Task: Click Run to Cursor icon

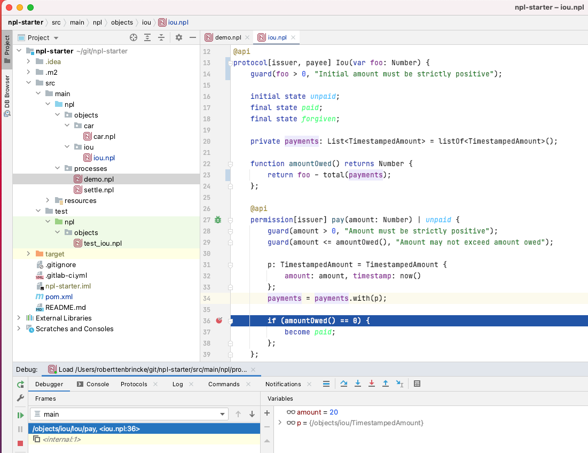Action: tap(399, 384)
